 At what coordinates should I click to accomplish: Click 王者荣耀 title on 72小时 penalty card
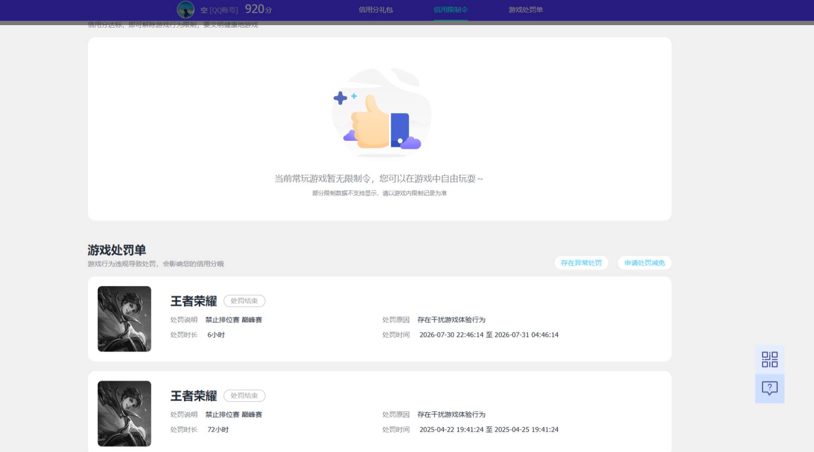point(193,396)
